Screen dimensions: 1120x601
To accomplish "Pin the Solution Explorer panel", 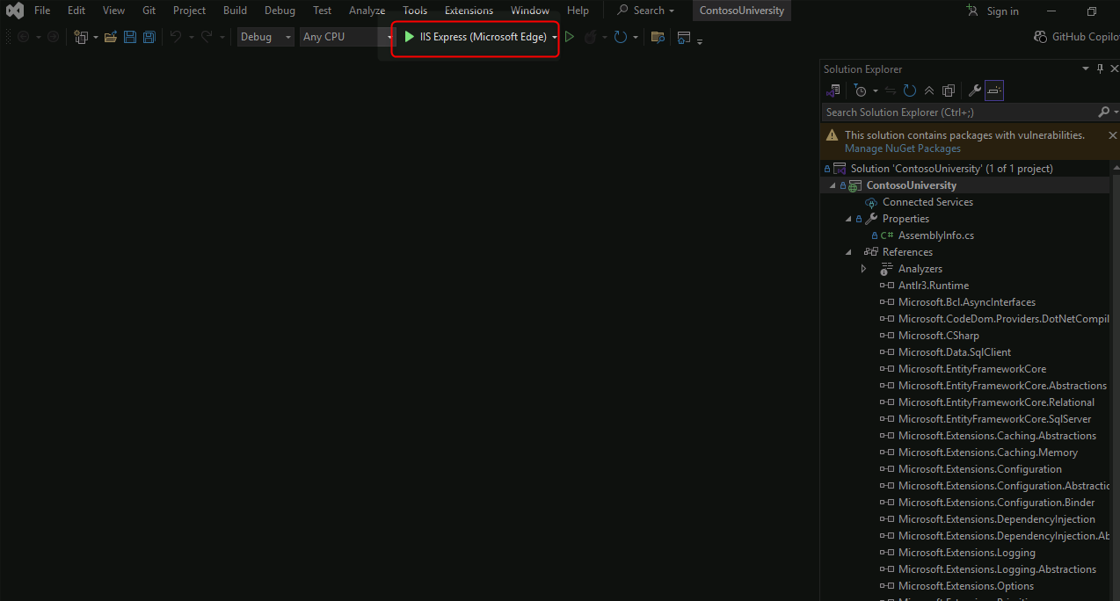I will 1100,69.
